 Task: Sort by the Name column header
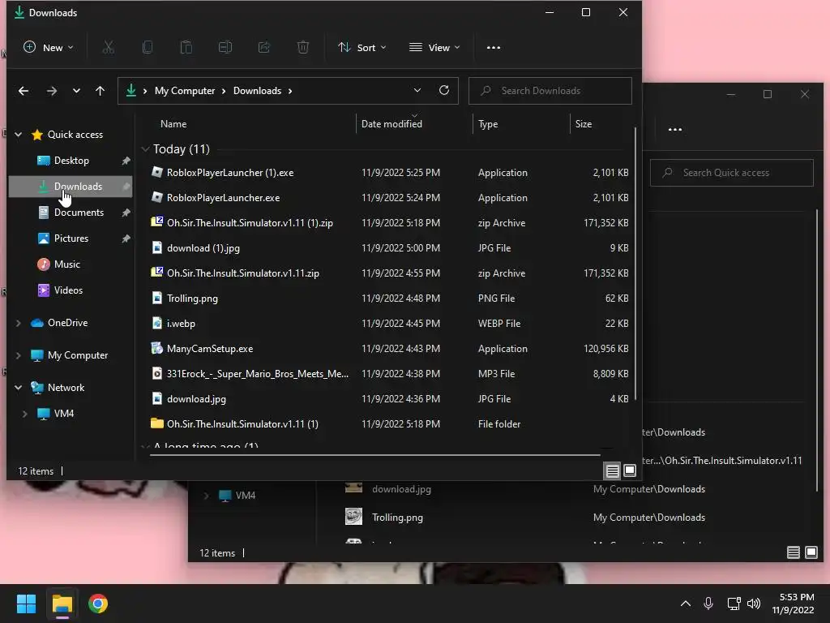tap(173, 124)
